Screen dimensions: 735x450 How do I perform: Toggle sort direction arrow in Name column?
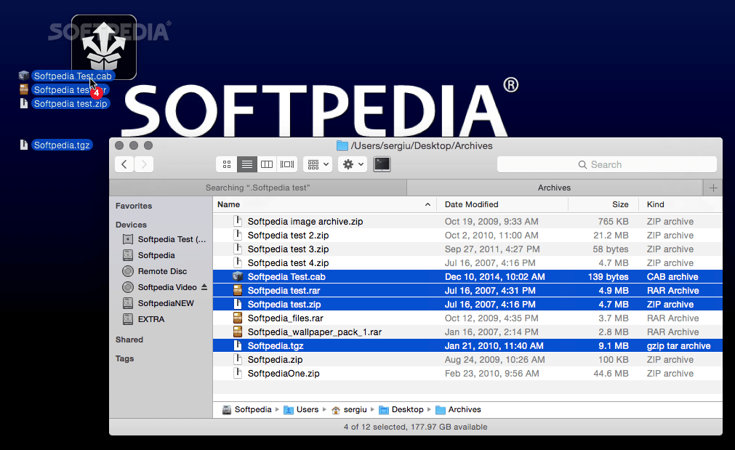427,204
